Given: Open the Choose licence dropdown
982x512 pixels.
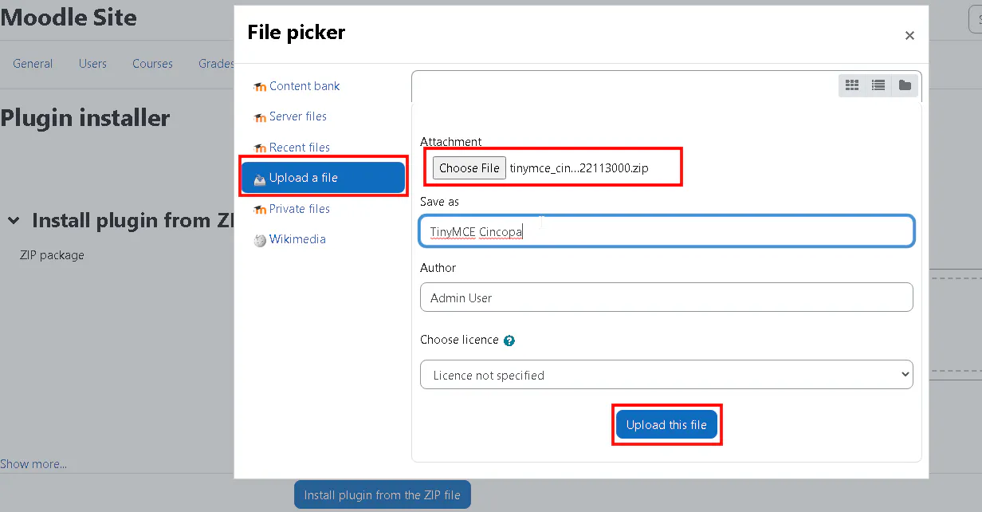Looking at the screenshot, I should [666, 375].
